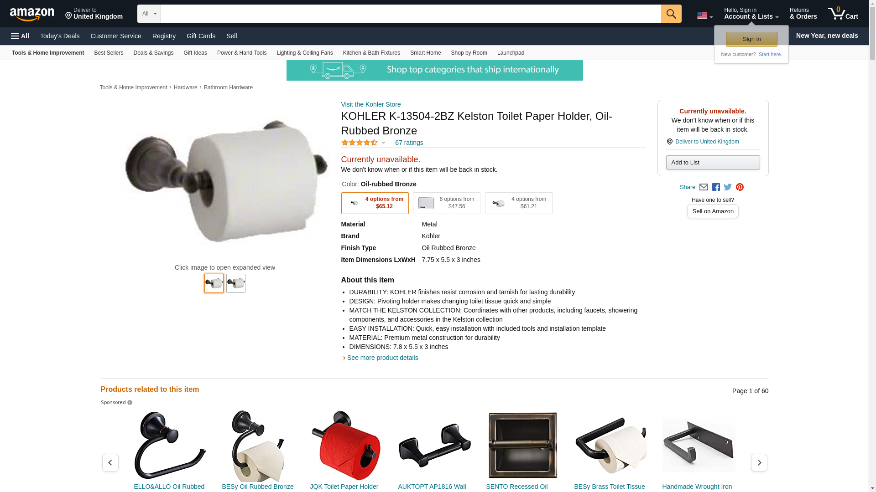Open the Gift Cards navigation item
Screen dimensions: 876x492
201,36
